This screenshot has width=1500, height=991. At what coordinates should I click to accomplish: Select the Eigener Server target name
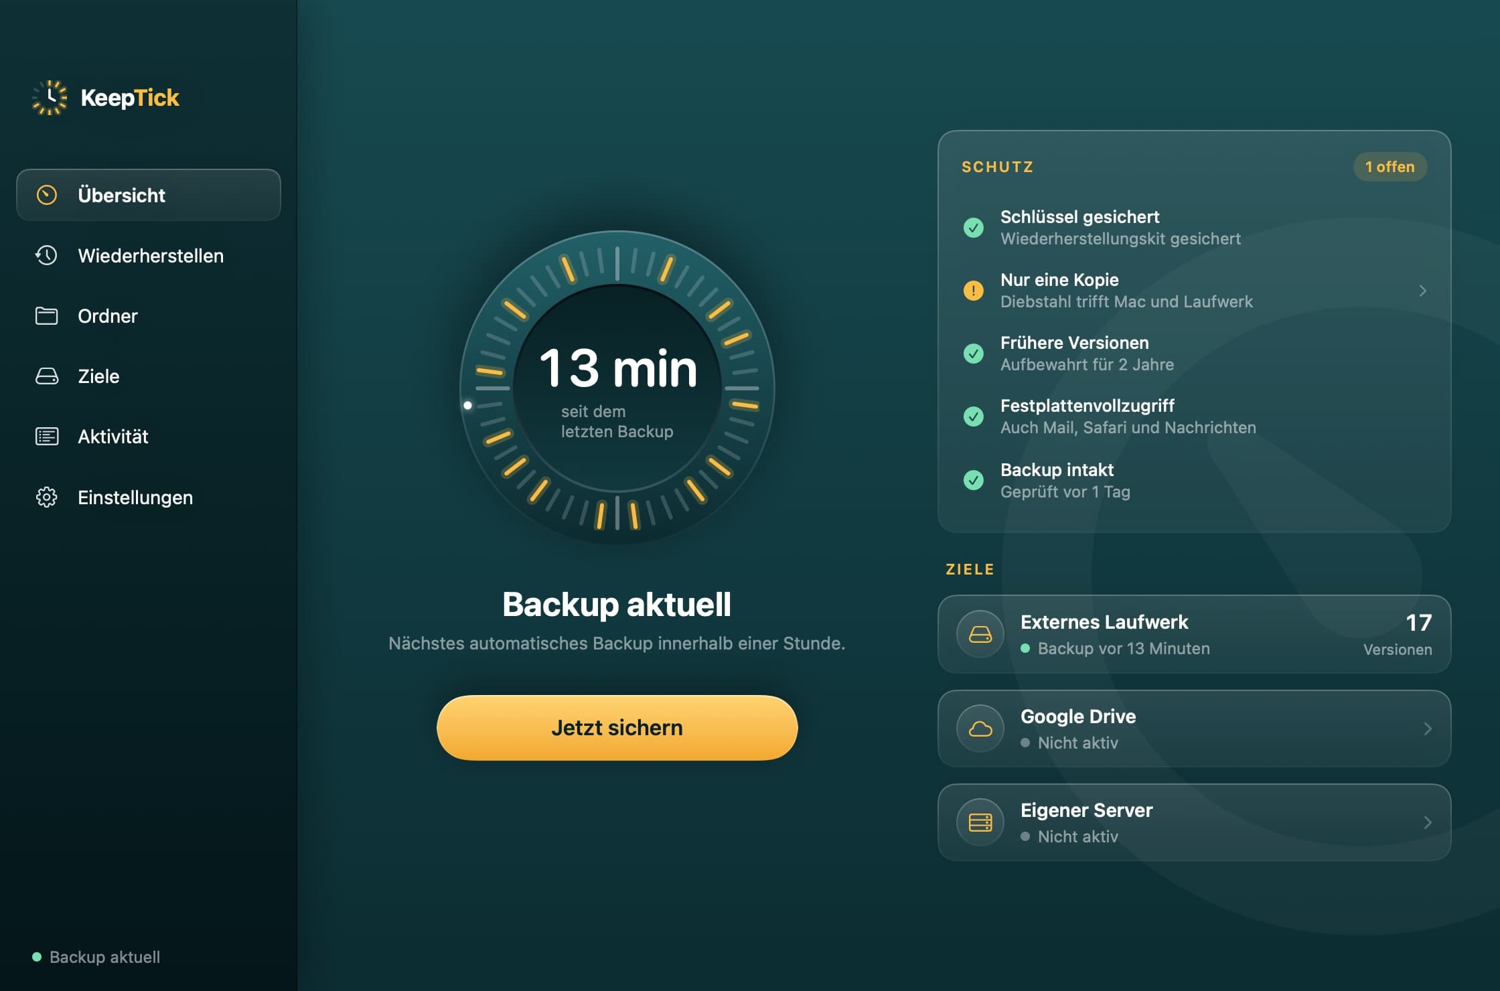pos(1086,810)
